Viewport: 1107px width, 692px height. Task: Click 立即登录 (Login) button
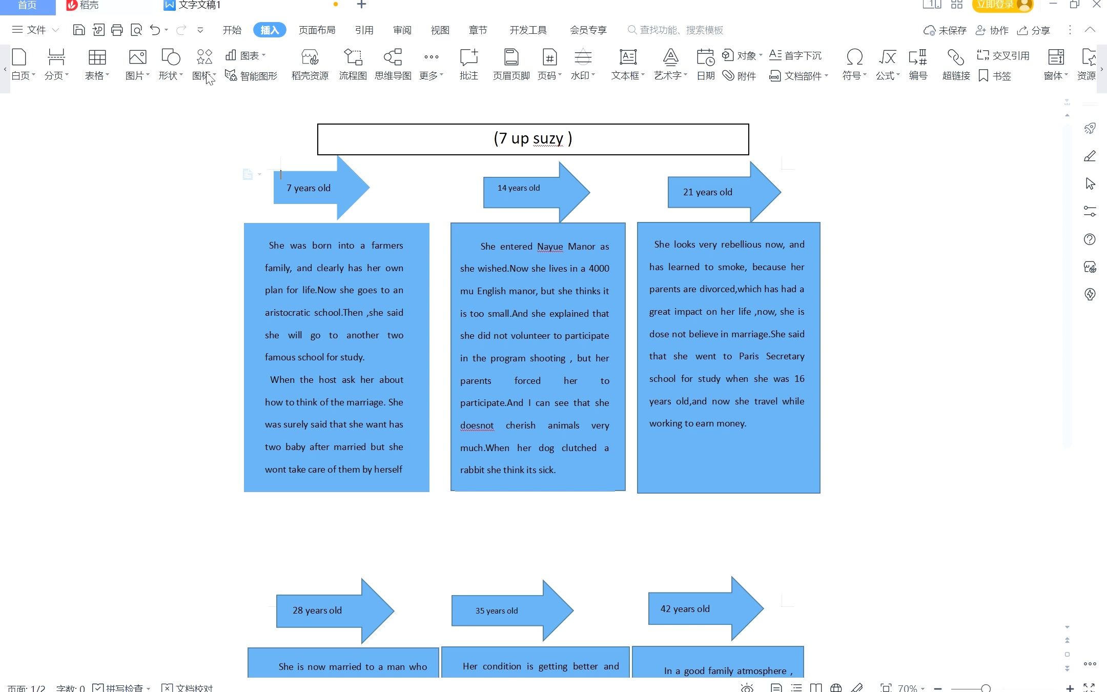pyautogui.click(x=1000, y=6)
